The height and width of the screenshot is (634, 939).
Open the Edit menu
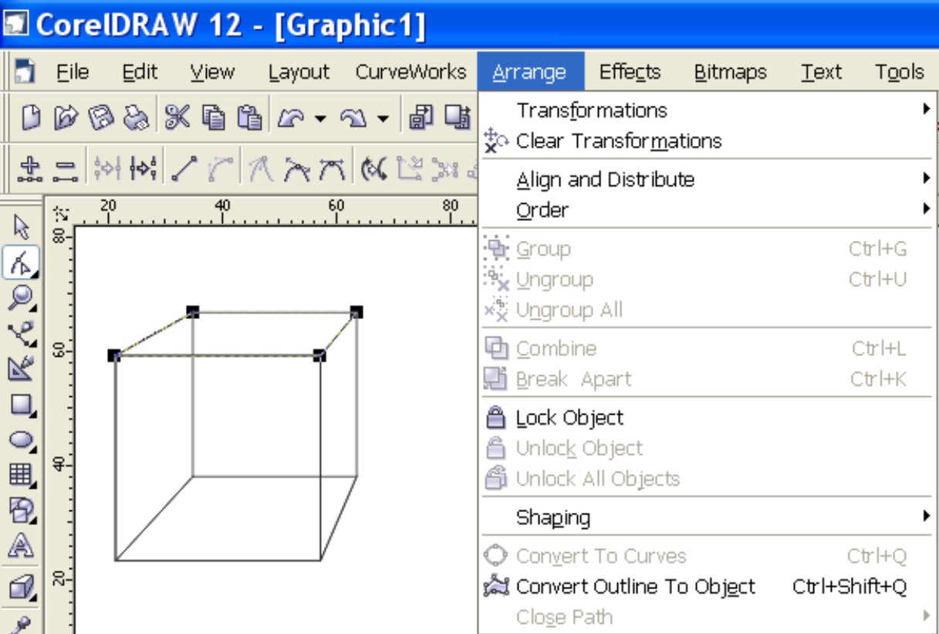coord(140,72)
